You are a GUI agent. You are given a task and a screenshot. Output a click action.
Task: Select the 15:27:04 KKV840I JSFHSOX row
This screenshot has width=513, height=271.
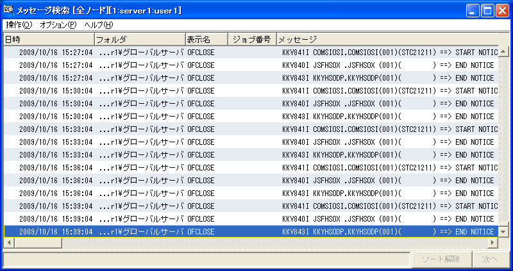pos(251,65)
